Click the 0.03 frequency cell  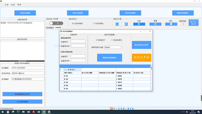(x=73, y=82)
